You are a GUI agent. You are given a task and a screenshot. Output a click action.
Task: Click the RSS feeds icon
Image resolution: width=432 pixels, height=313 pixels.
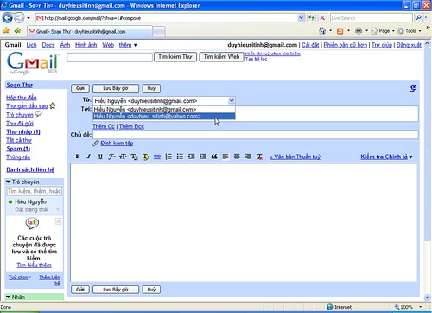[340, 31]
